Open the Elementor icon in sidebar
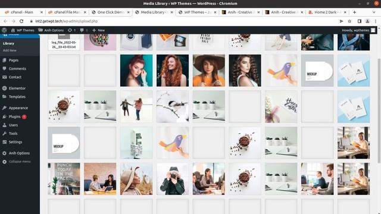 (4, 88)
